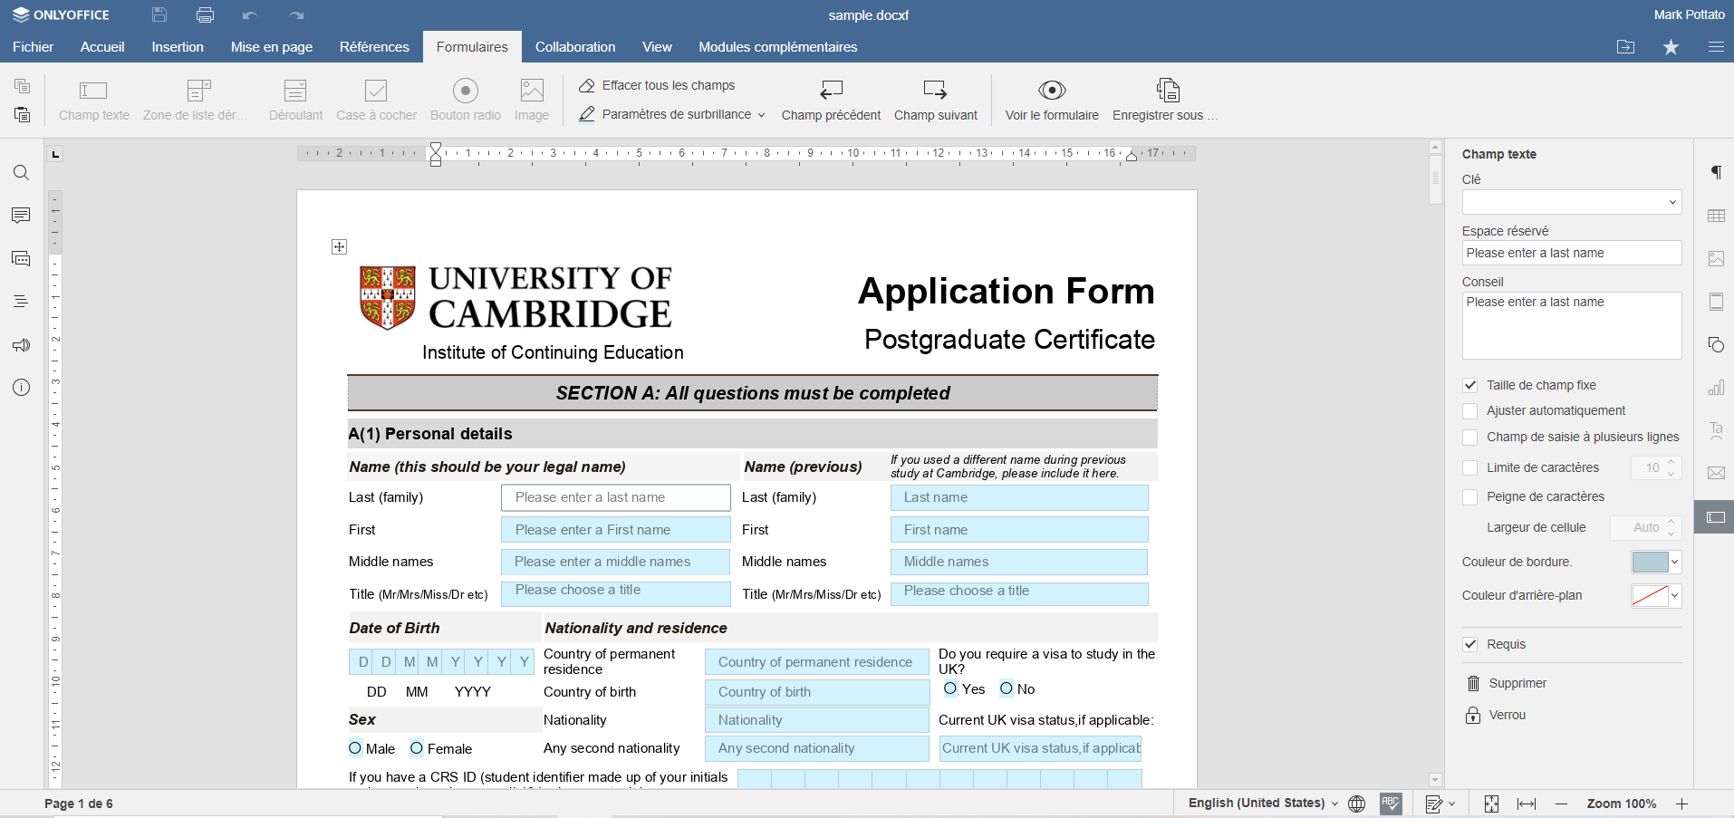The height and width of the screenshot is (818, 1734).
Task: Select No for visa requirement
Action: tap(1007, 688)
